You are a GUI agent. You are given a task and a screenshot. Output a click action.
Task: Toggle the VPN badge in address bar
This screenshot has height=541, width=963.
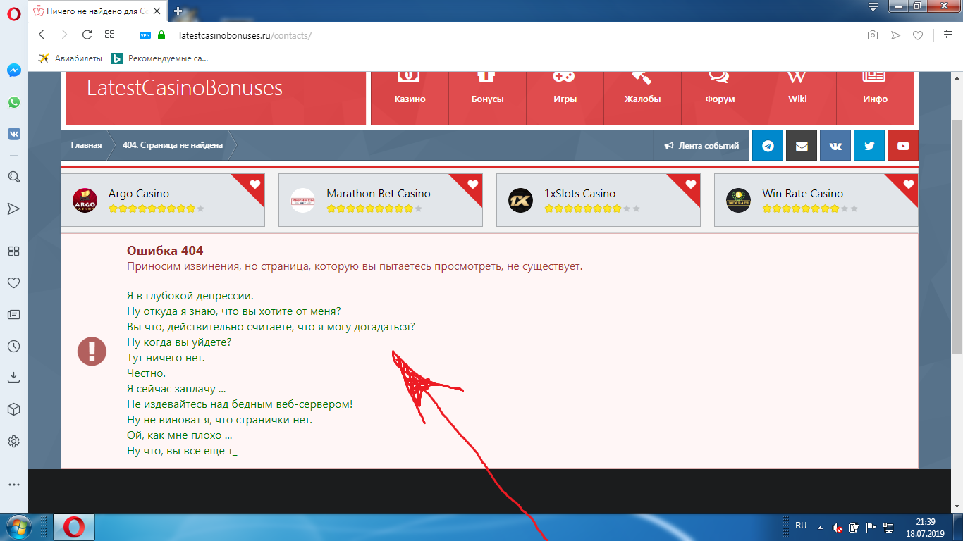tap(145, 35)
